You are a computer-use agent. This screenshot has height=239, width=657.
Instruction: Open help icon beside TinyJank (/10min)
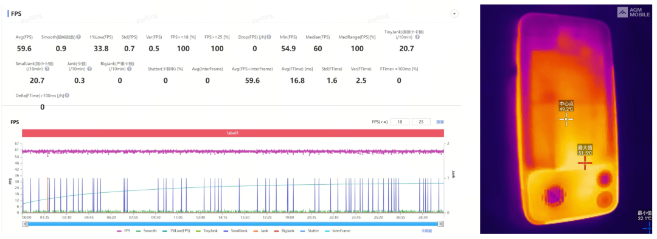pyautogui.click(x=417, y=37)
